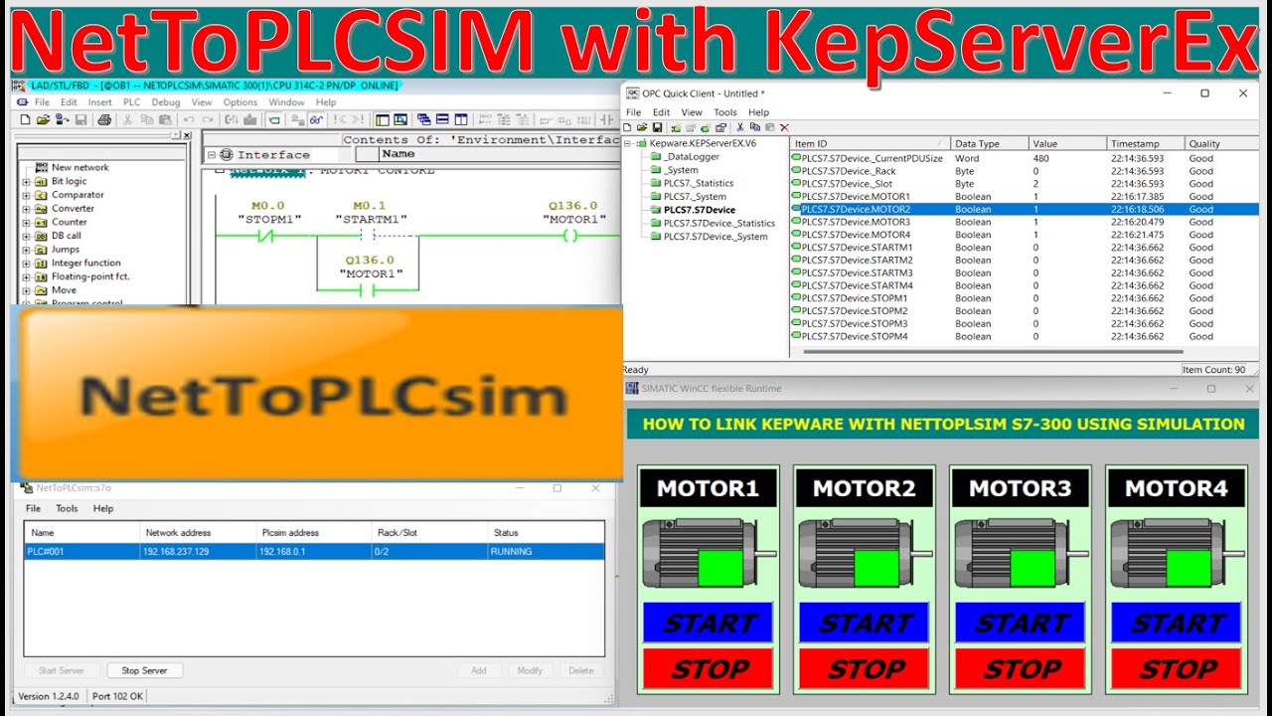Screen dimensions: 1272x716
Task: Click Download to PLC in the LAD/STL/FBD toolbar
Action: [250, 119]
